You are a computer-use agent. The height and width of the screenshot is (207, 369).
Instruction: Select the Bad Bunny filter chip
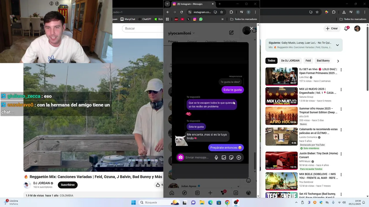[x=323, y=61]
